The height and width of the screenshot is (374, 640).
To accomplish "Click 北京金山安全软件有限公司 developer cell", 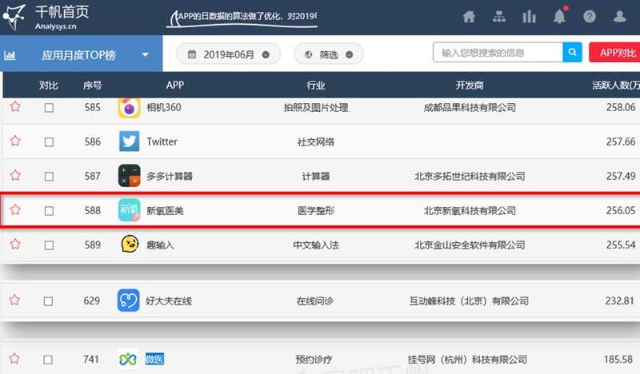I will (470, 245).
